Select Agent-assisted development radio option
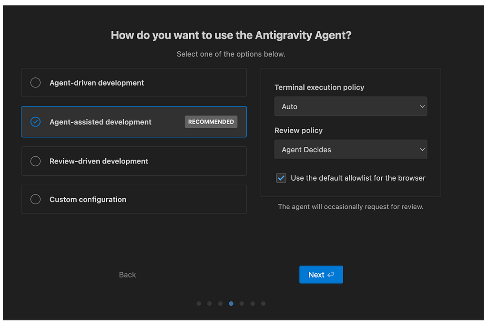 (x=35, y=122)
